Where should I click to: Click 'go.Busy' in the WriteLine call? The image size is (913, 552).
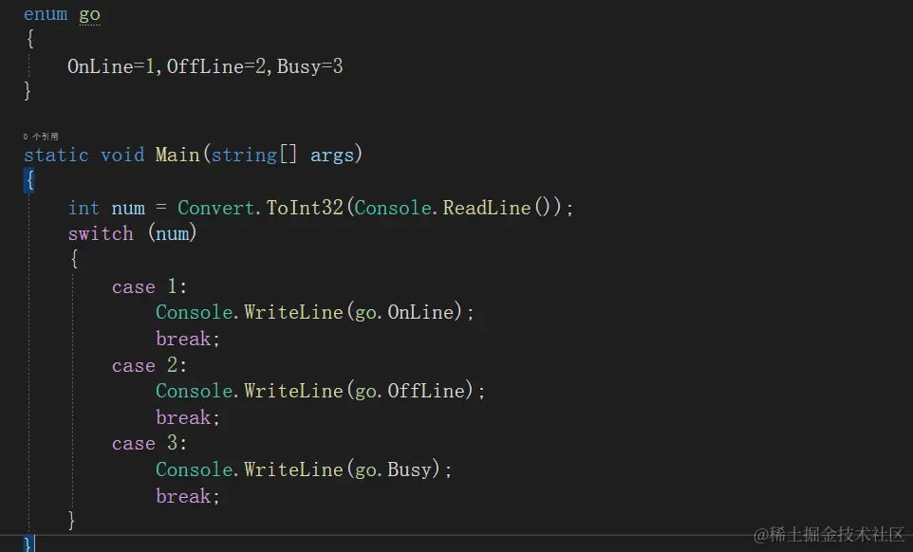393,470
